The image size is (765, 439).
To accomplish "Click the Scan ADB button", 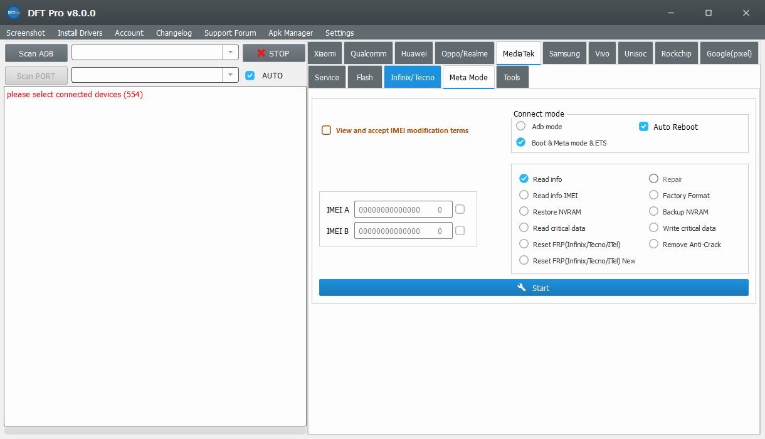I will [x=36, y=53].
